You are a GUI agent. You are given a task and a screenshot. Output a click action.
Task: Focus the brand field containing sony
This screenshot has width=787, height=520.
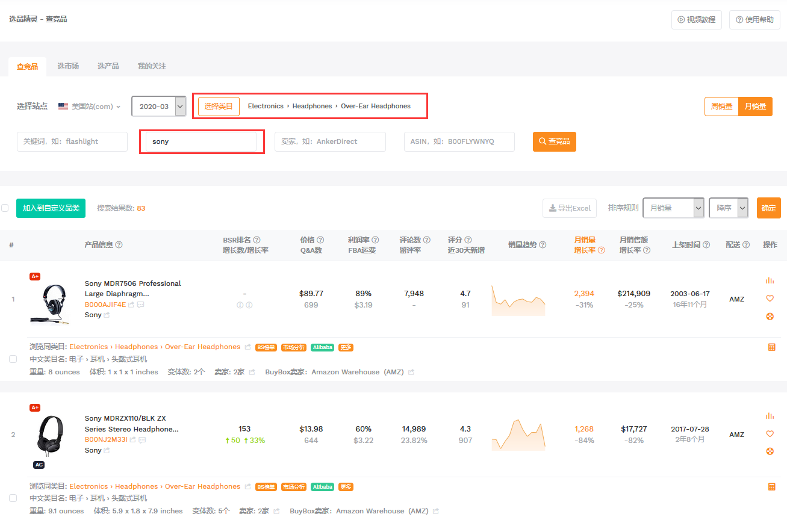201,141
